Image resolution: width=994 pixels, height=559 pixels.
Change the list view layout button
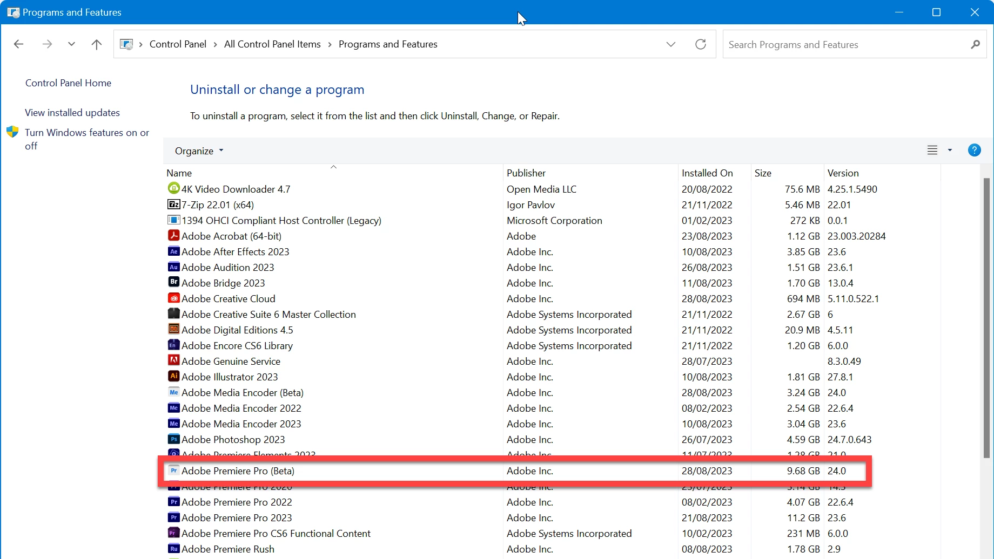coord(932,151)
